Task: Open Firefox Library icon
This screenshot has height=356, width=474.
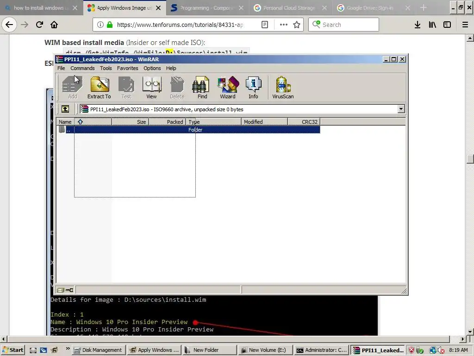Action: (x=432, y=25)
